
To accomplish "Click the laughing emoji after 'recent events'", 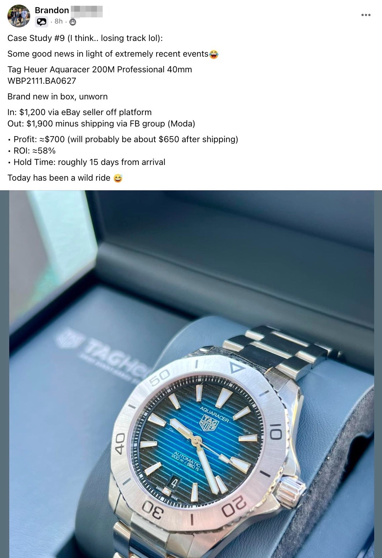I will pyautogui.click(x=214, y=54).
